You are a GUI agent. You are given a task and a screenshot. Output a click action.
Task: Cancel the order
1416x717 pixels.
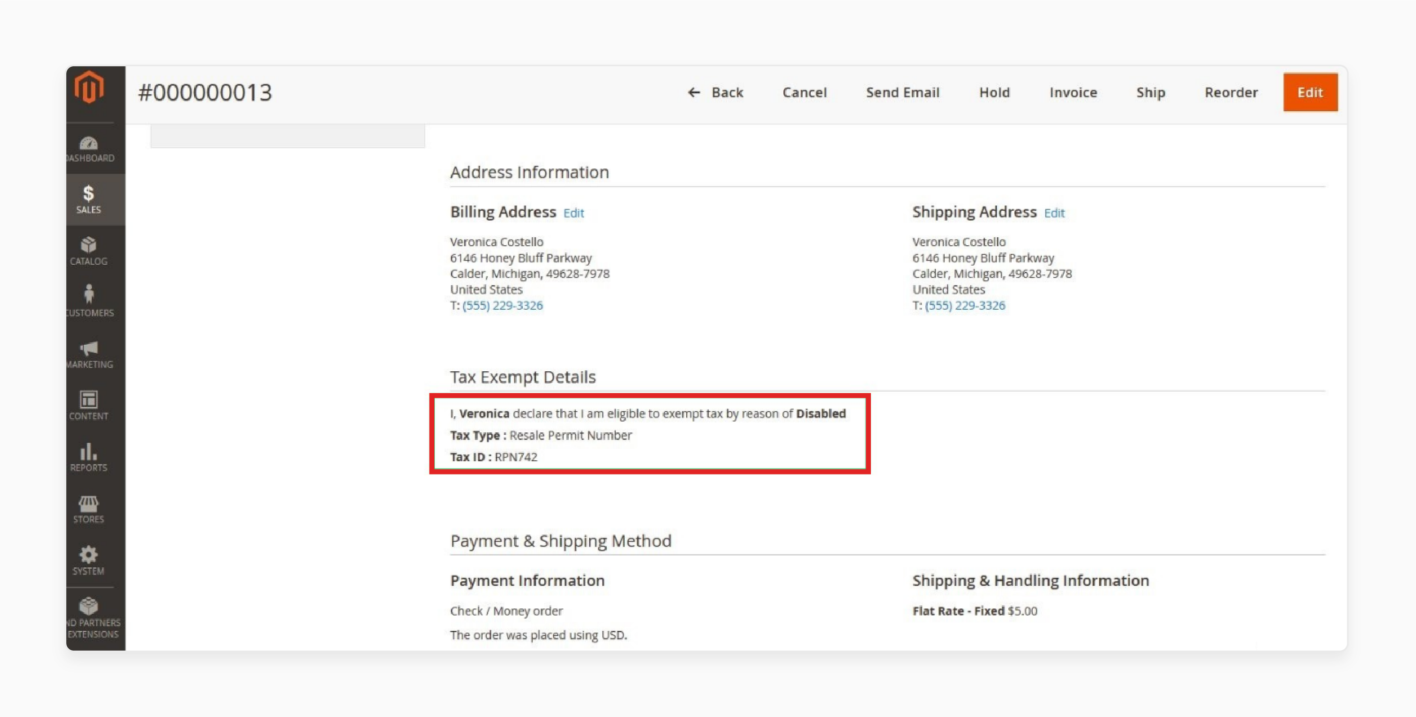point(804,92)
